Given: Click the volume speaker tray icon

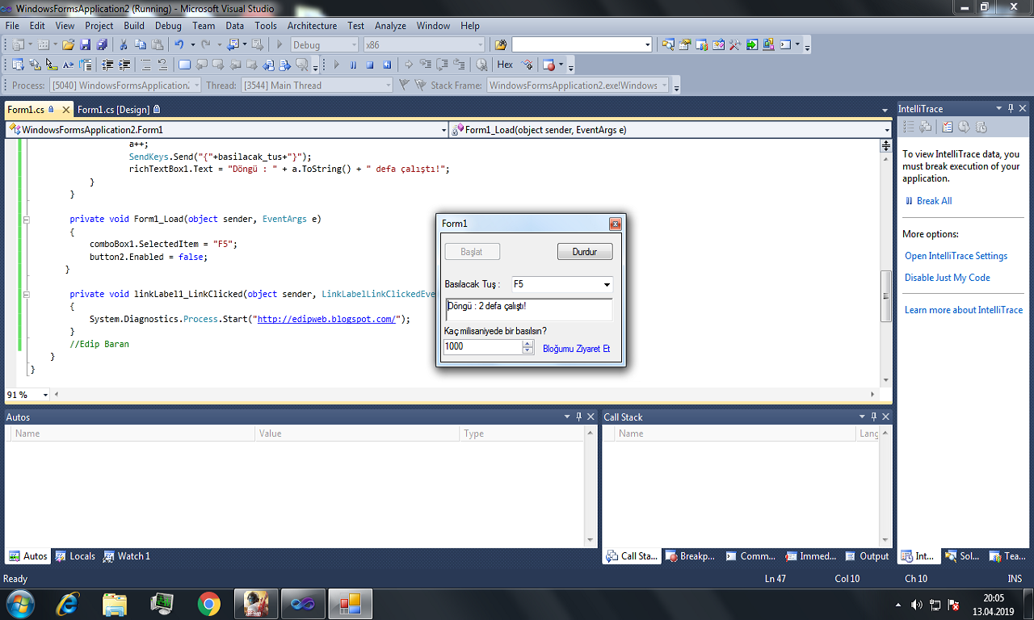Looking at the screenshot, I should [916, 605].
